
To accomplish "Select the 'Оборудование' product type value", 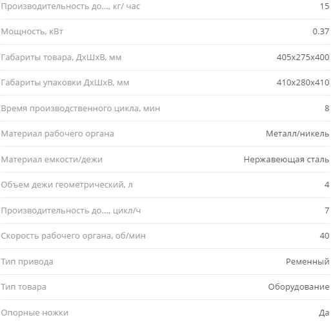I will click(x=299, y=287).
